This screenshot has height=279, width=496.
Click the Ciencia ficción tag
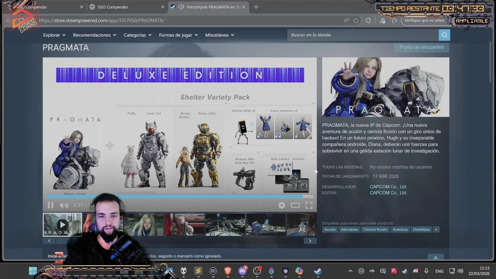pyautogui.click(x=375, y=229)
